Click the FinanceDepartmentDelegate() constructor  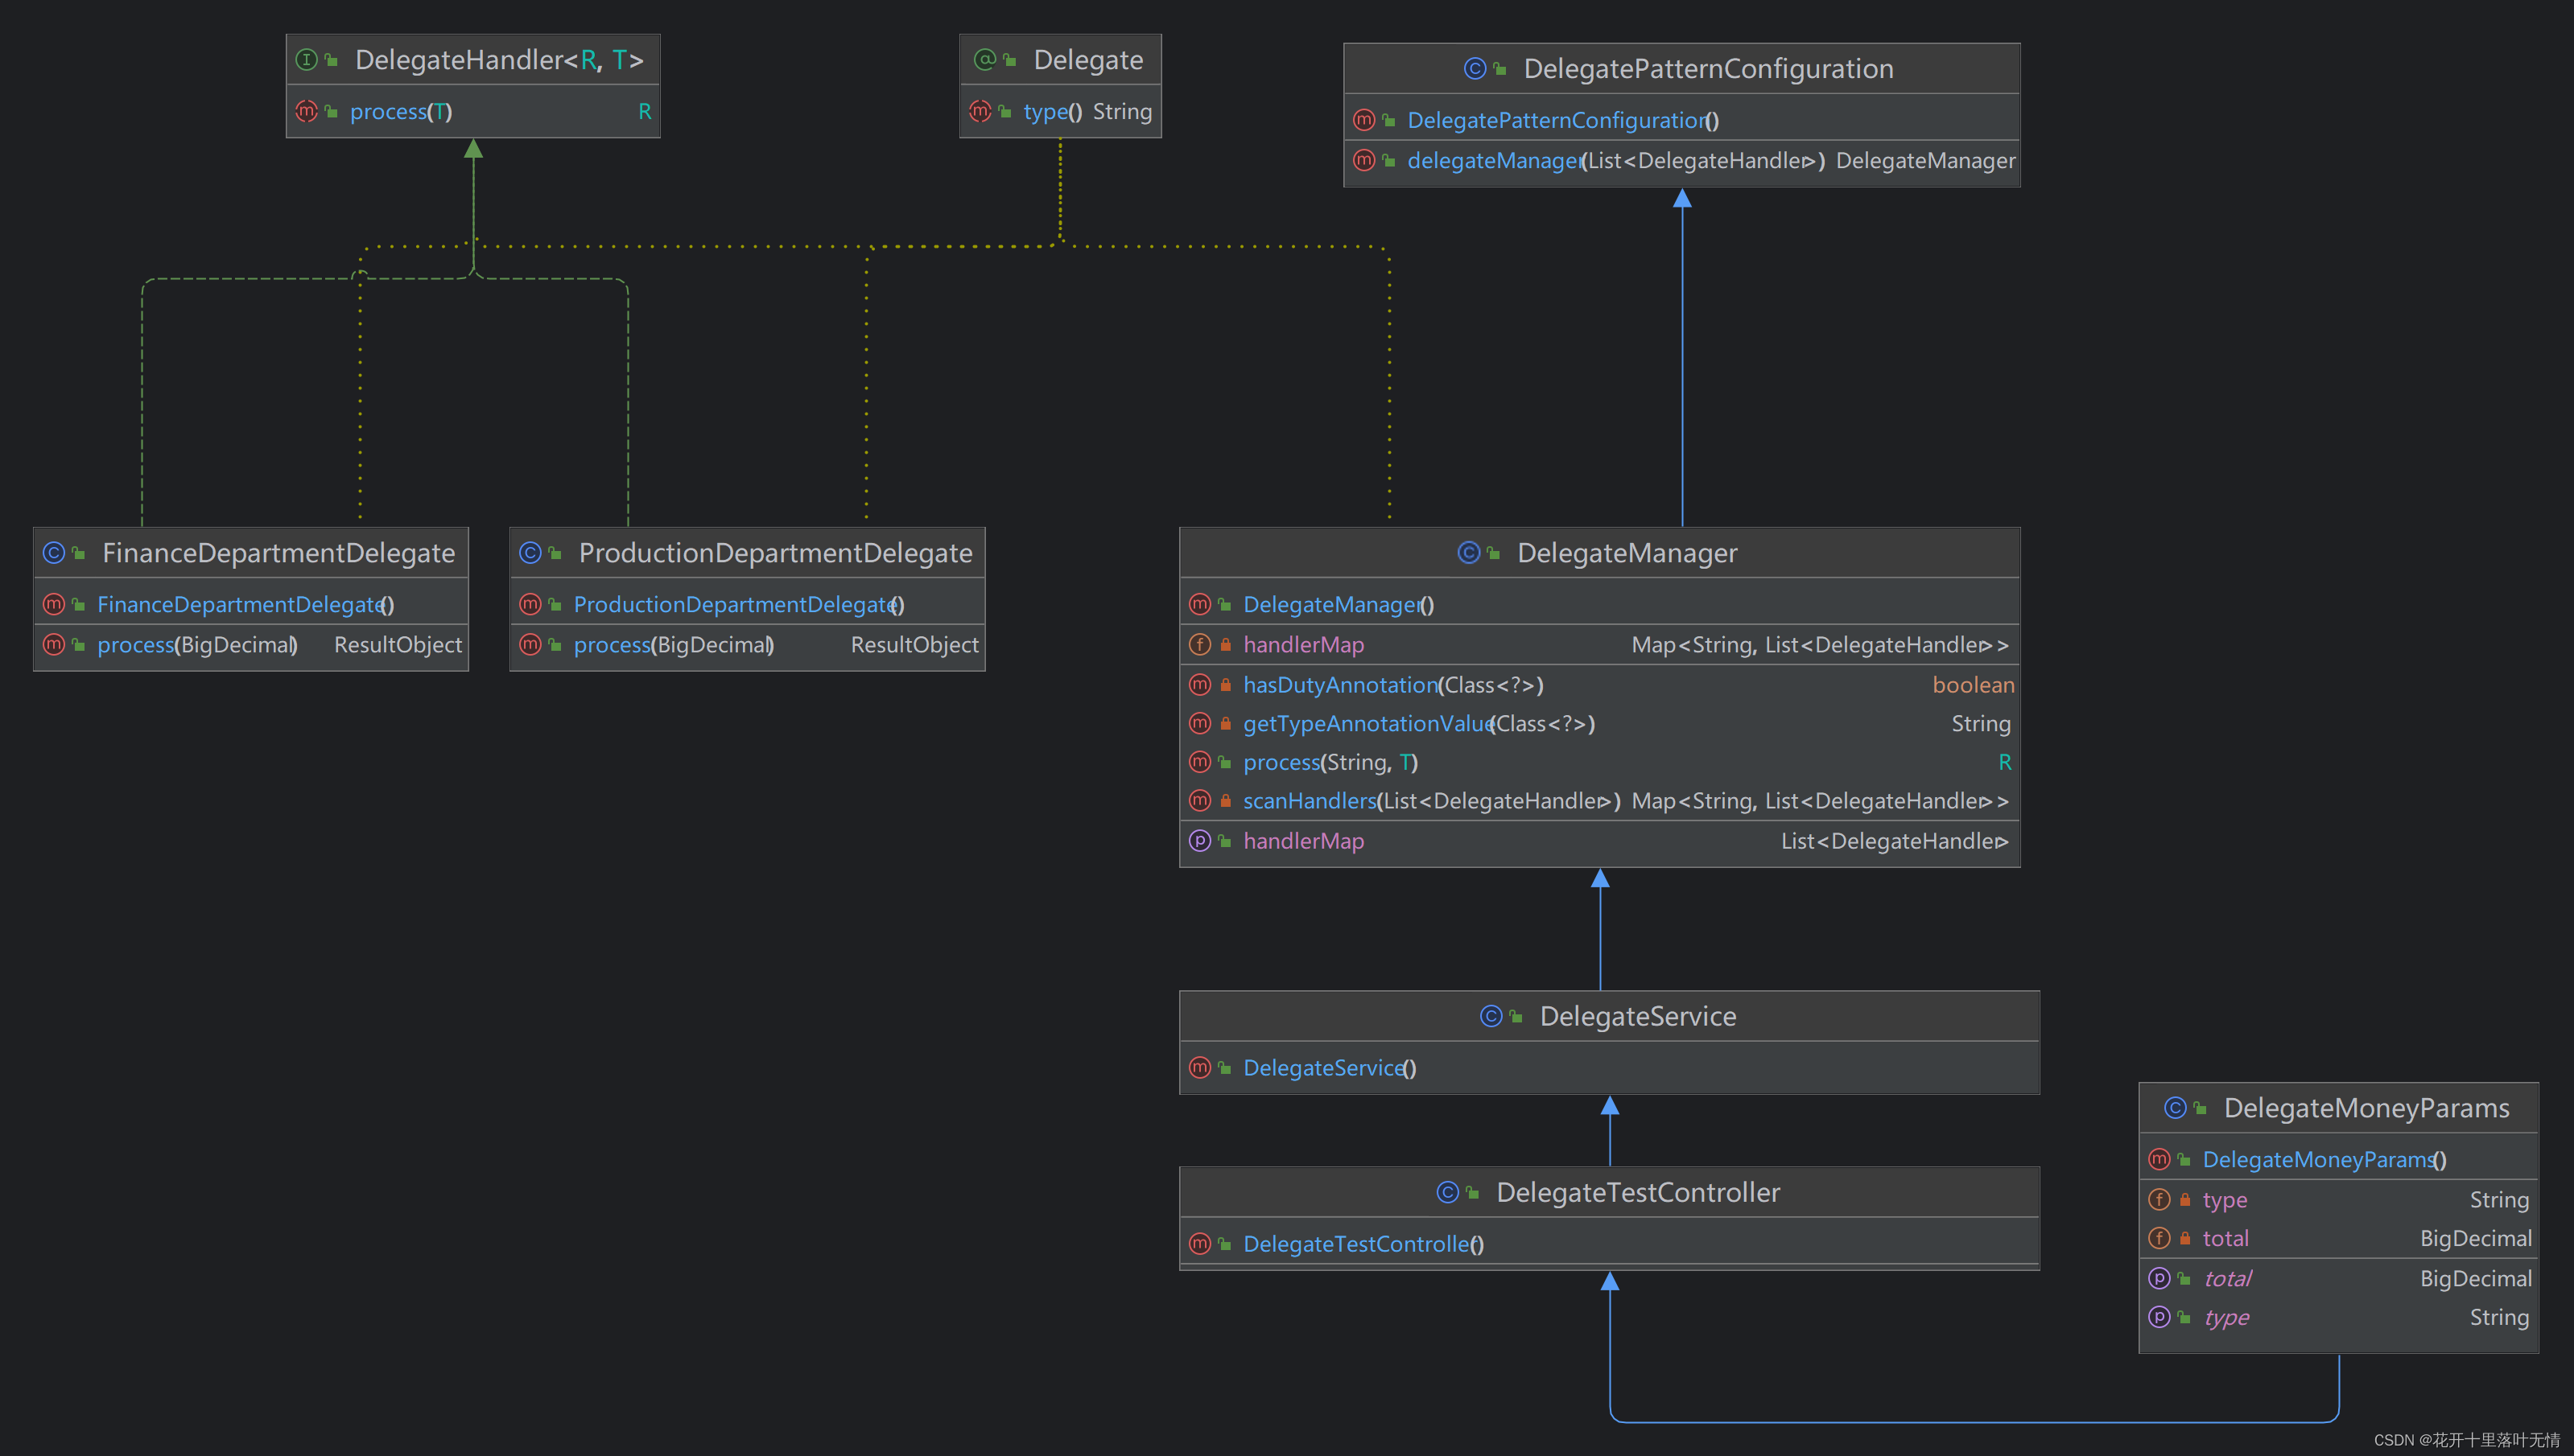pos(246,605)
